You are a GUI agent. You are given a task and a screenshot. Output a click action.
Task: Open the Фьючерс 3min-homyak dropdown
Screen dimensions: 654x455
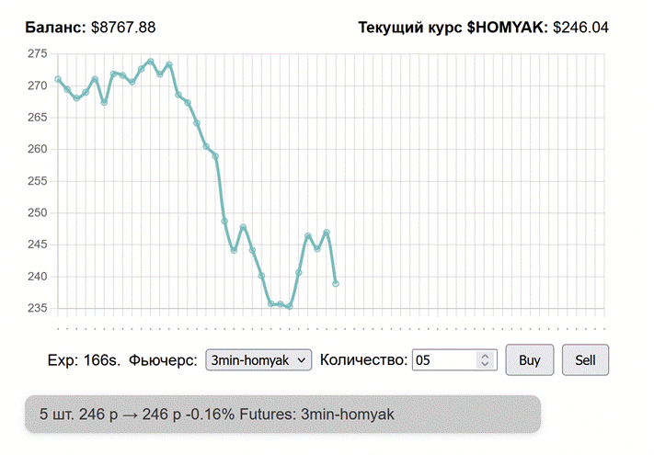click(x=258, y=360)
